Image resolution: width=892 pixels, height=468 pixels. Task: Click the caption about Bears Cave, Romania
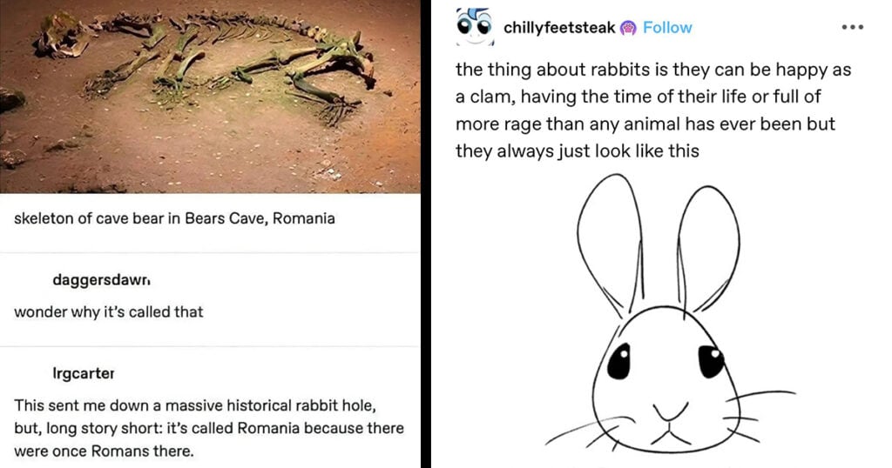(174, 218)
